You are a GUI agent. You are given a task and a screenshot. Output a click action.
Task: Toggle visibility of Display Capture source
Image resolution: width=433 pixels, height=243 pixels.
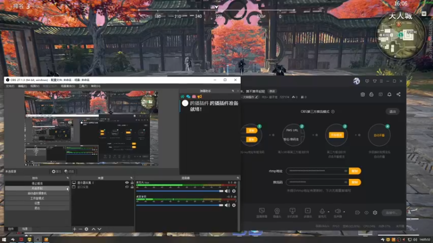coord(127,183)
